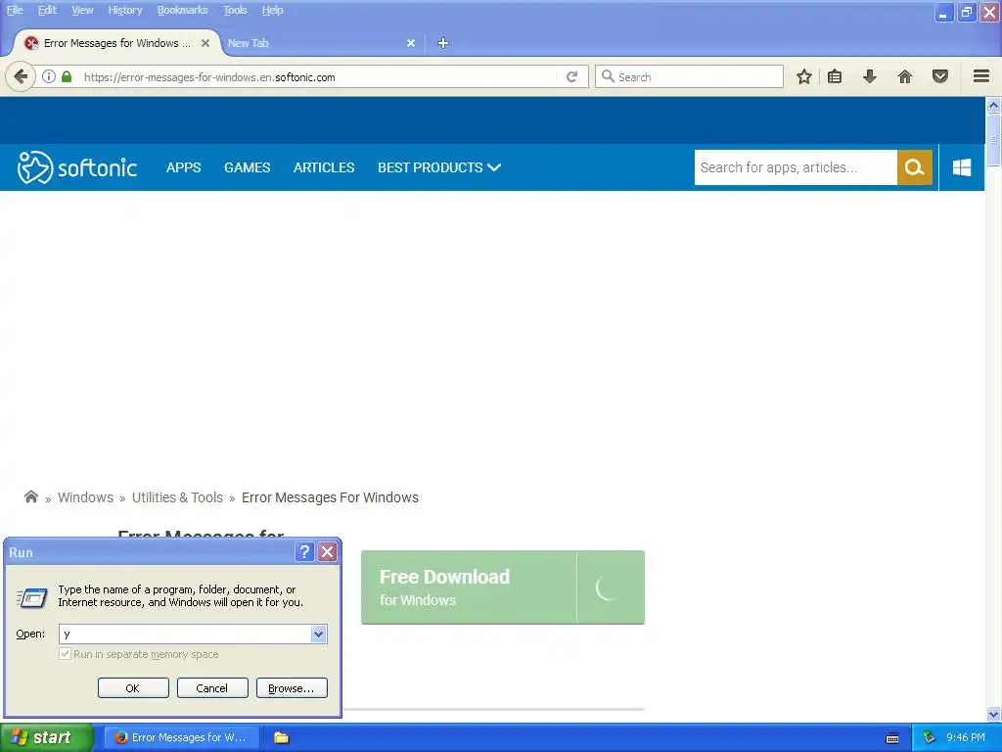The height and width of the screenshot is (752, 1002).
Task: Open the Downloads arrow icon
Action: click(870, 76)
